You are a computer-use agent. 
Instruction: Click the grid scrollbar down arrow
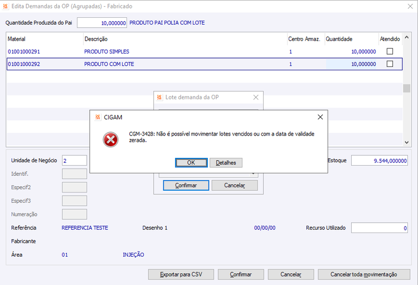406,143
